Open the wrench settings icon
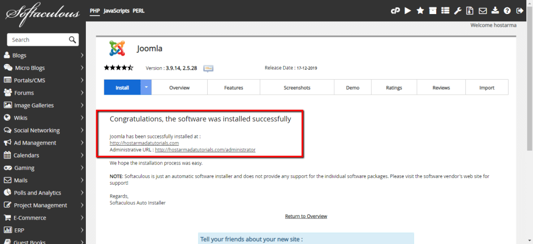The width and height of the screenshot is (533, 244). pos(458,11)
